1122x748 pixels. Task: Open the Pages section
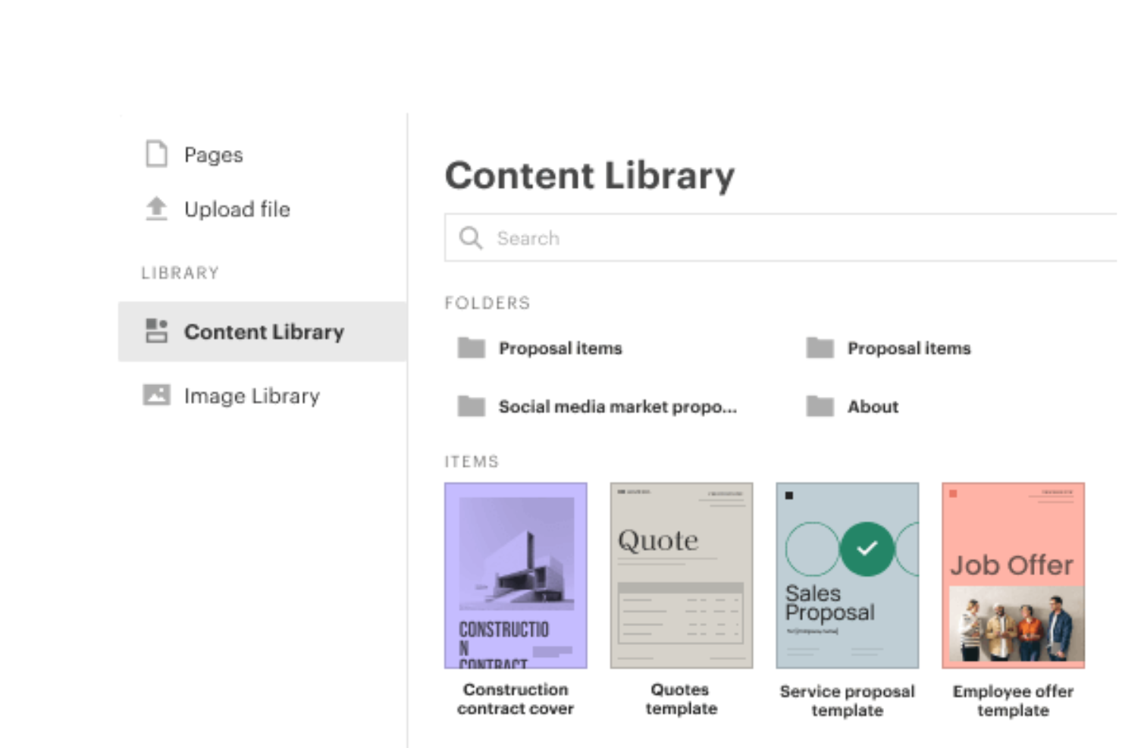(x=213, y=154)
